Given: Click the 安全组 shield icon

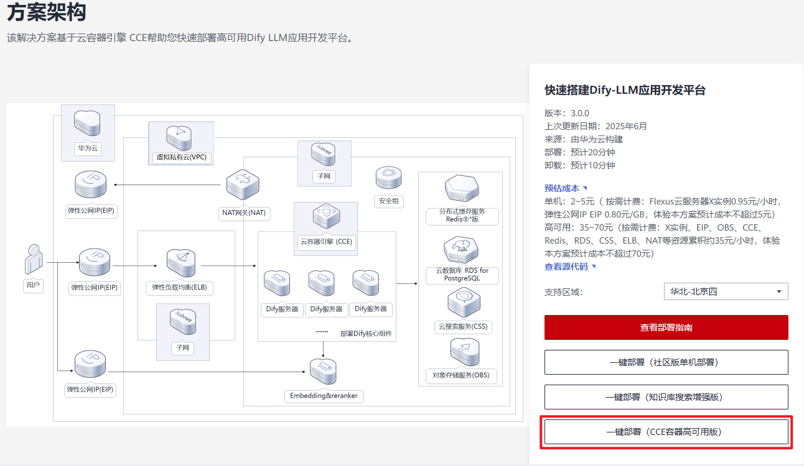Looking at the screenshot, I should (388, 178).
